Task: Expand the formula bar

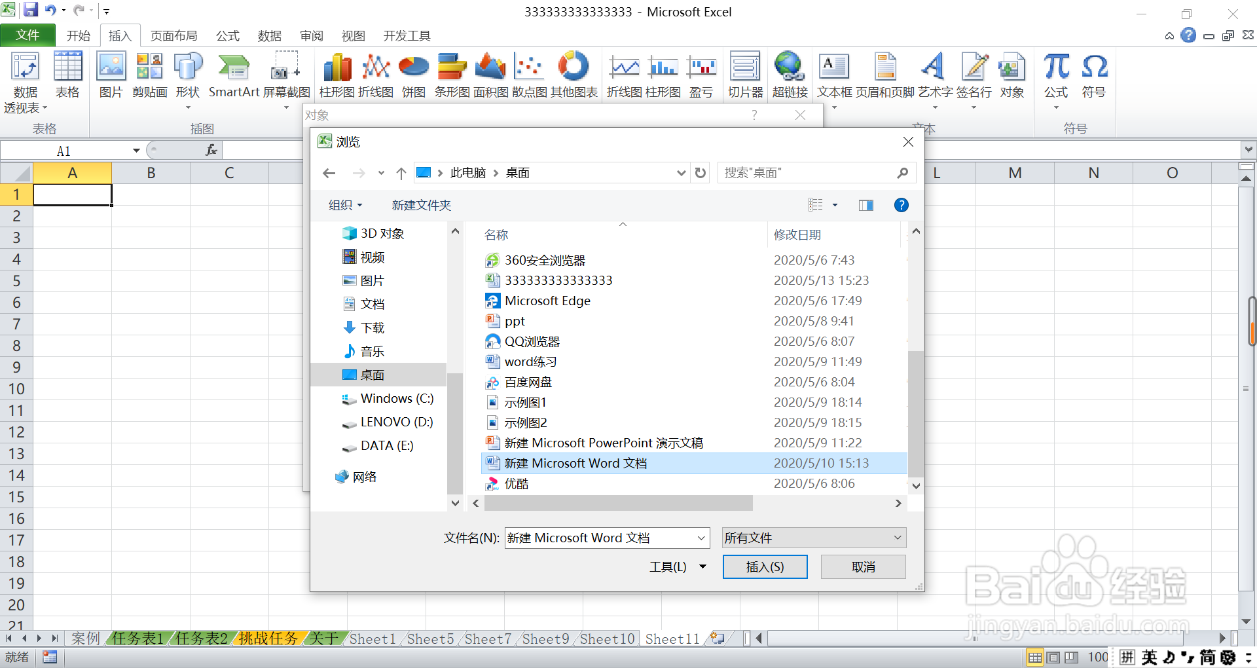Action: pyautogui.click(x=1248, y=150)
